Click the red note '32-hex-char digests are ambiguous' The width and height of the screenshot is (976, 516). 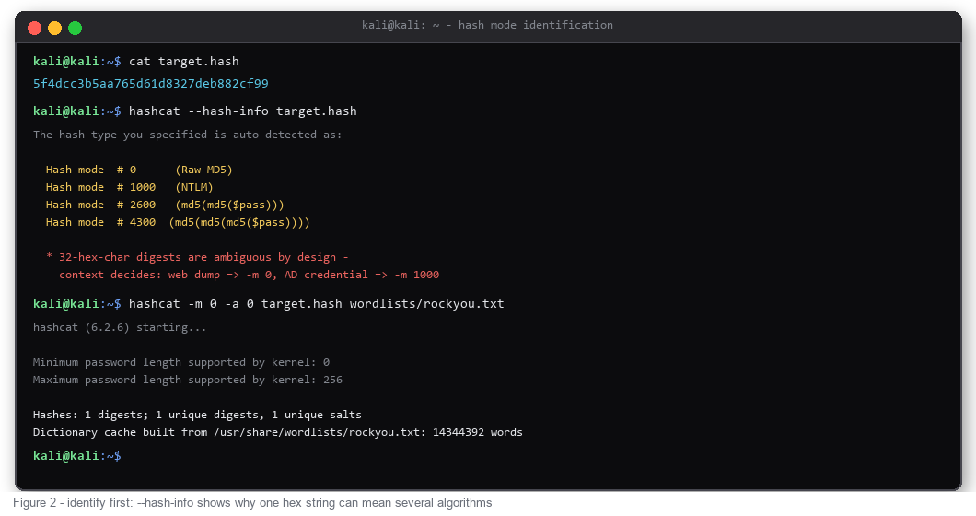pyautogui.click(x=197, y=257)
